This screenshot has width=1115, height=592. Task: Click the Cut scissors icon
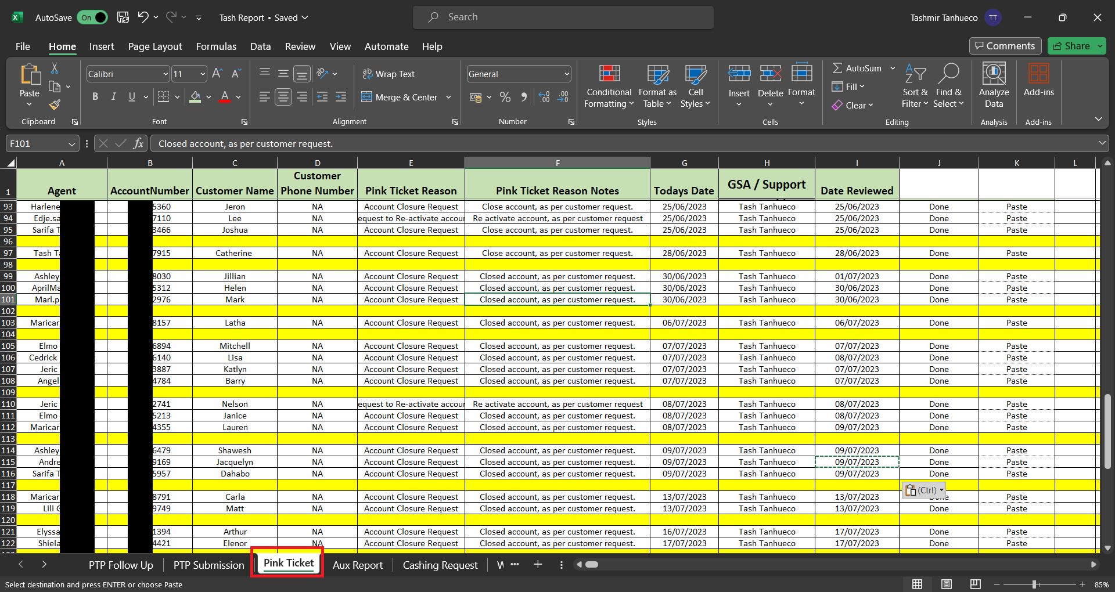coord(55,68)
